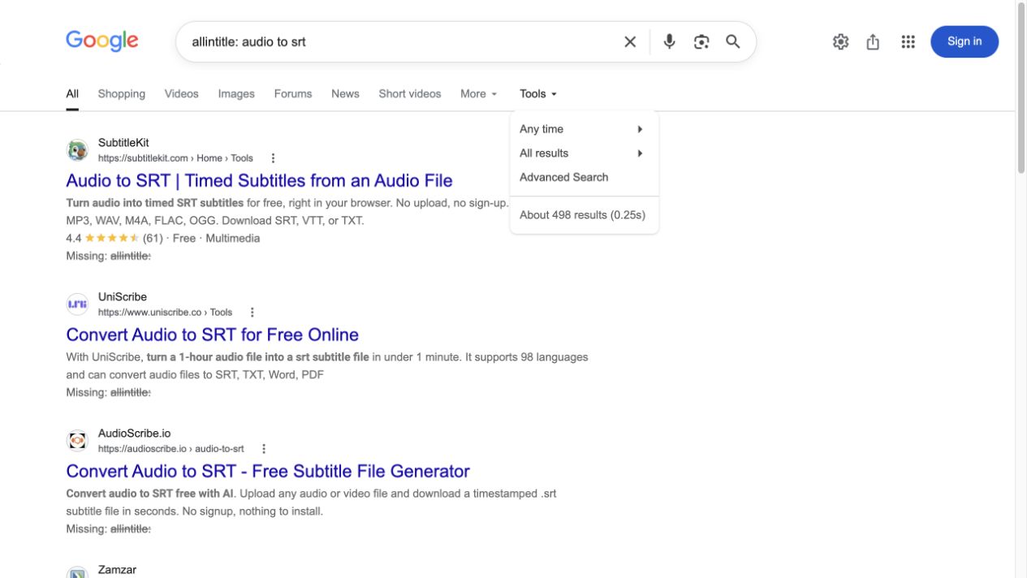Switch to the Videos tab
This screenshot has width=1027, height=578.
(x=182, y=94)
